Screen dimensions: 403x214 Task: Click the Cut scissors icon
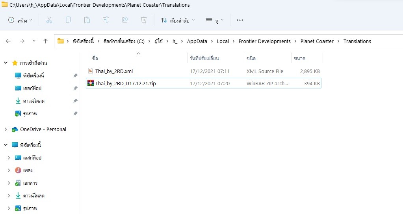pyautogui.click(x=49, y=20)
